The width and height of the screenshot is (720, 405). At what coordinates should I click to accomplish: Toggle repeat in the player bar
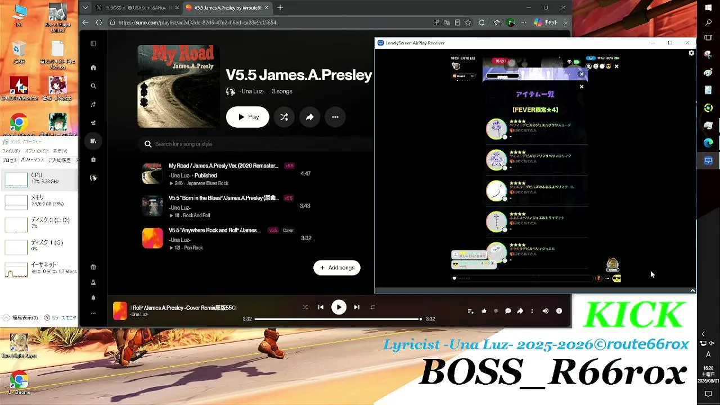click(372, 307)
